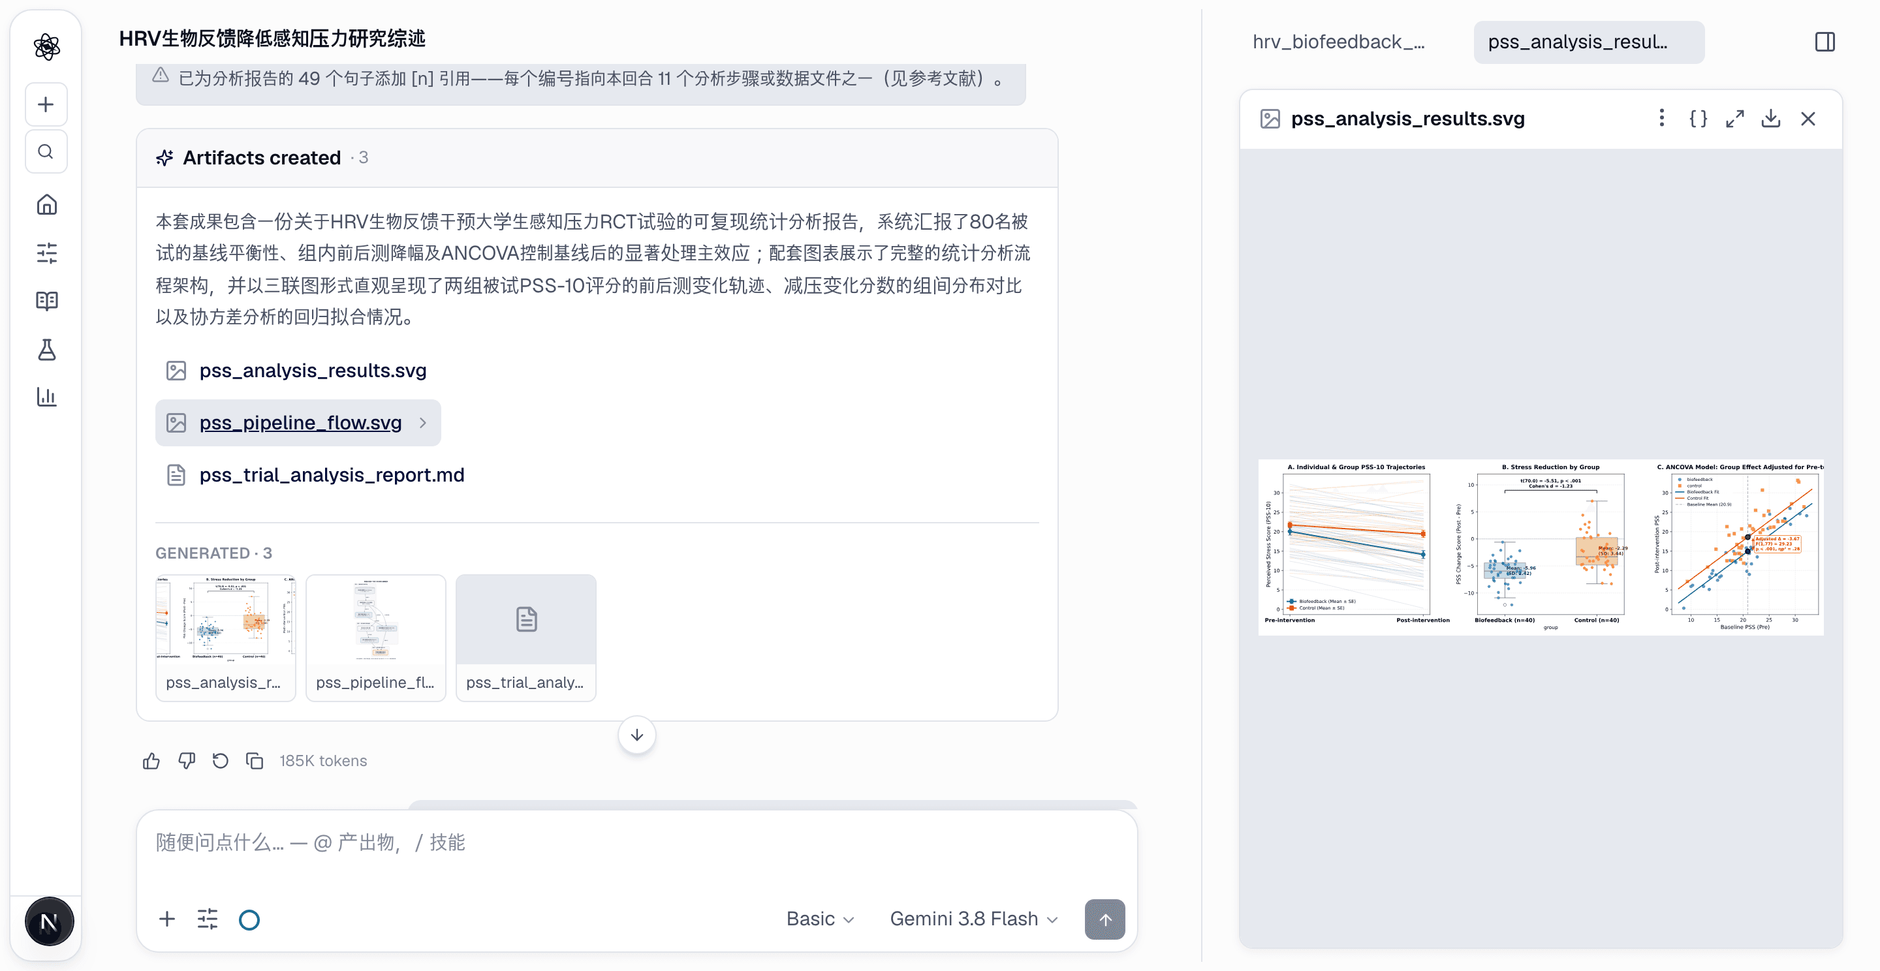This screenshot has height=971, width=1880.
Task: Open the bar chart analytics icon
Action: pyautogui.click(x=47, y=397)
